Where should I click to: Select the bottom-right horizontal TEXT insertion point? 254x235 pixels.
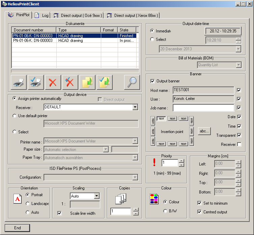tap(184, 144)
